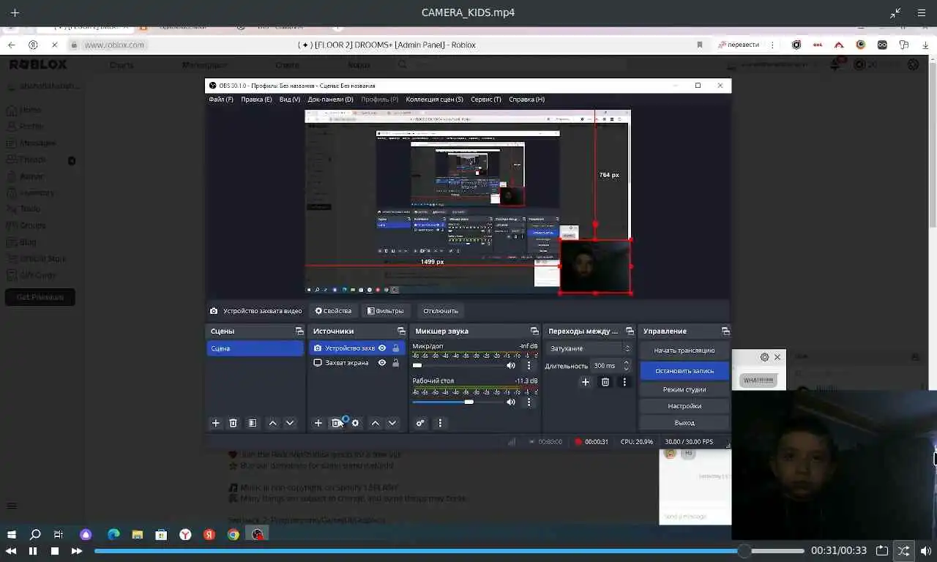This screenshot has height=562, width=937.
Task: Click the Свойства button
Action: (x=333, y=311)
